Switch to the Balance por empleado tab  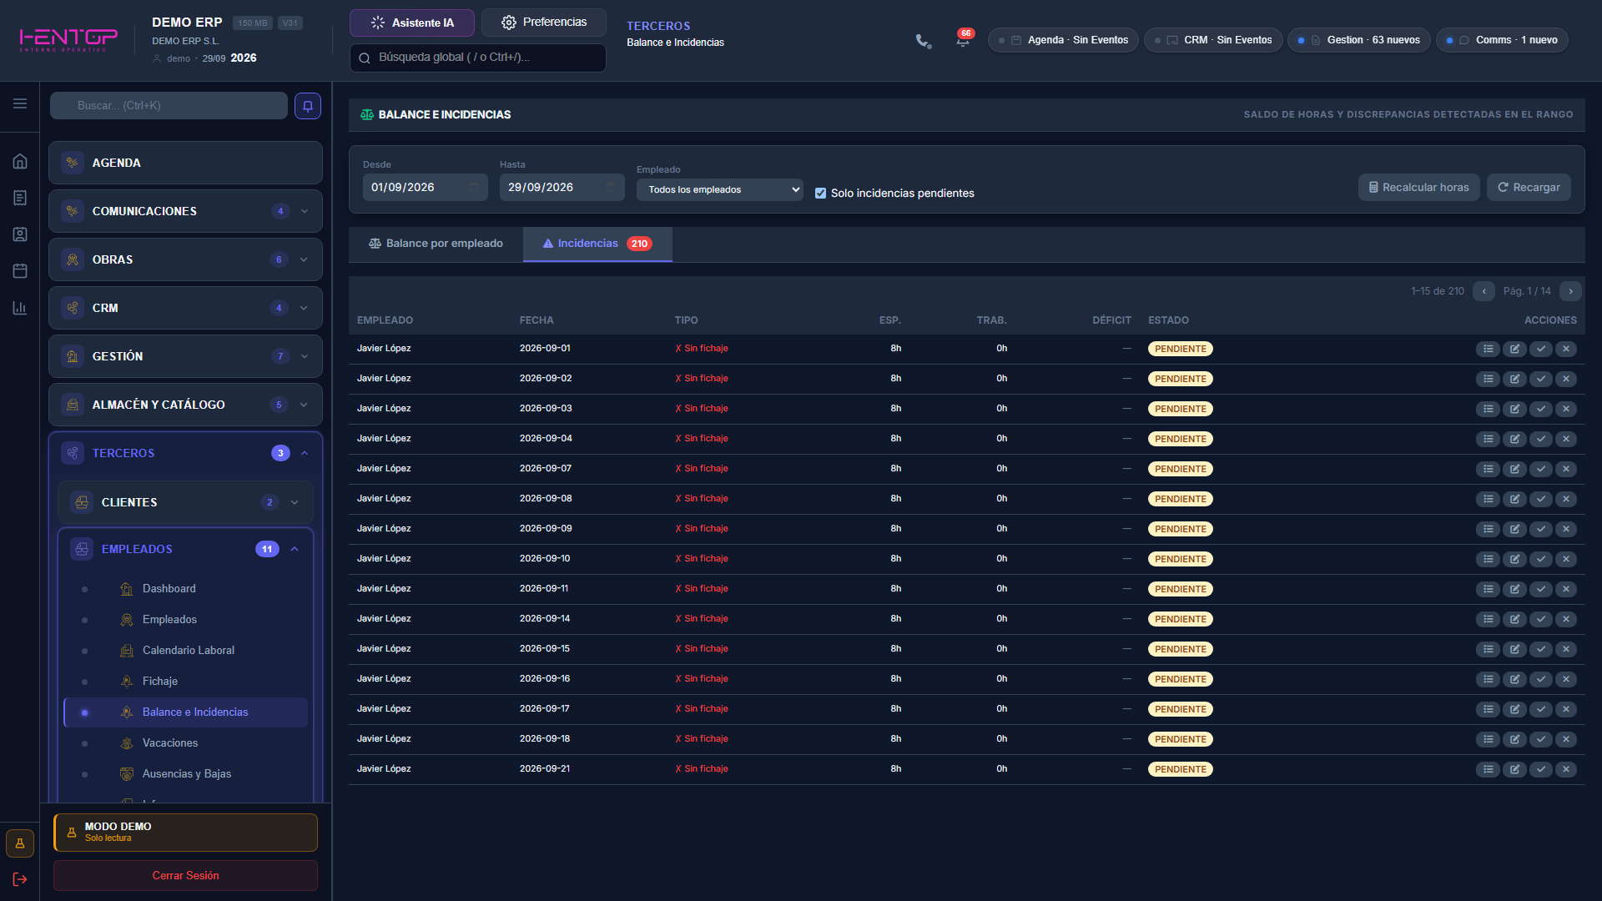[x=436, y=244]
